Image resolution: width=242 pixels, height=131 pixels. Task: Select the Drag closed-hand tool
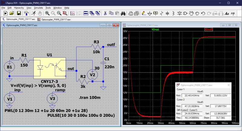click(197, 13)
